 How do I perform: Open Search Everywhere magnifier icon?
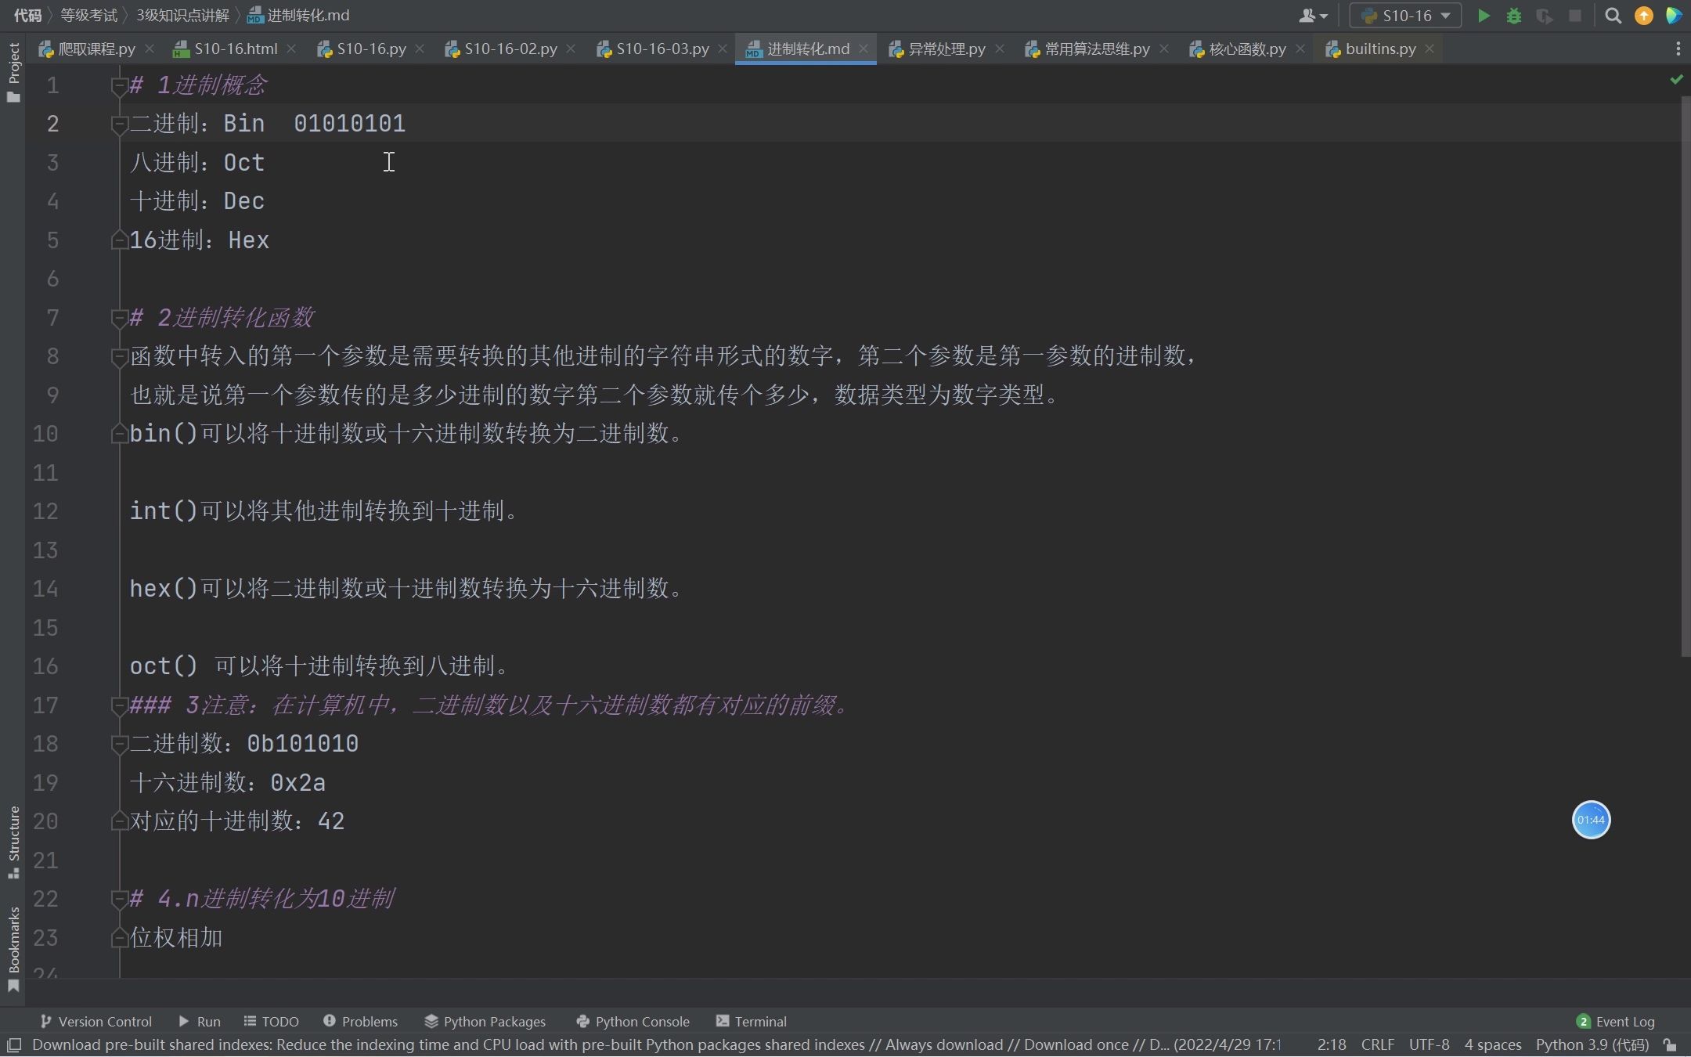(x=1613, y=16)
